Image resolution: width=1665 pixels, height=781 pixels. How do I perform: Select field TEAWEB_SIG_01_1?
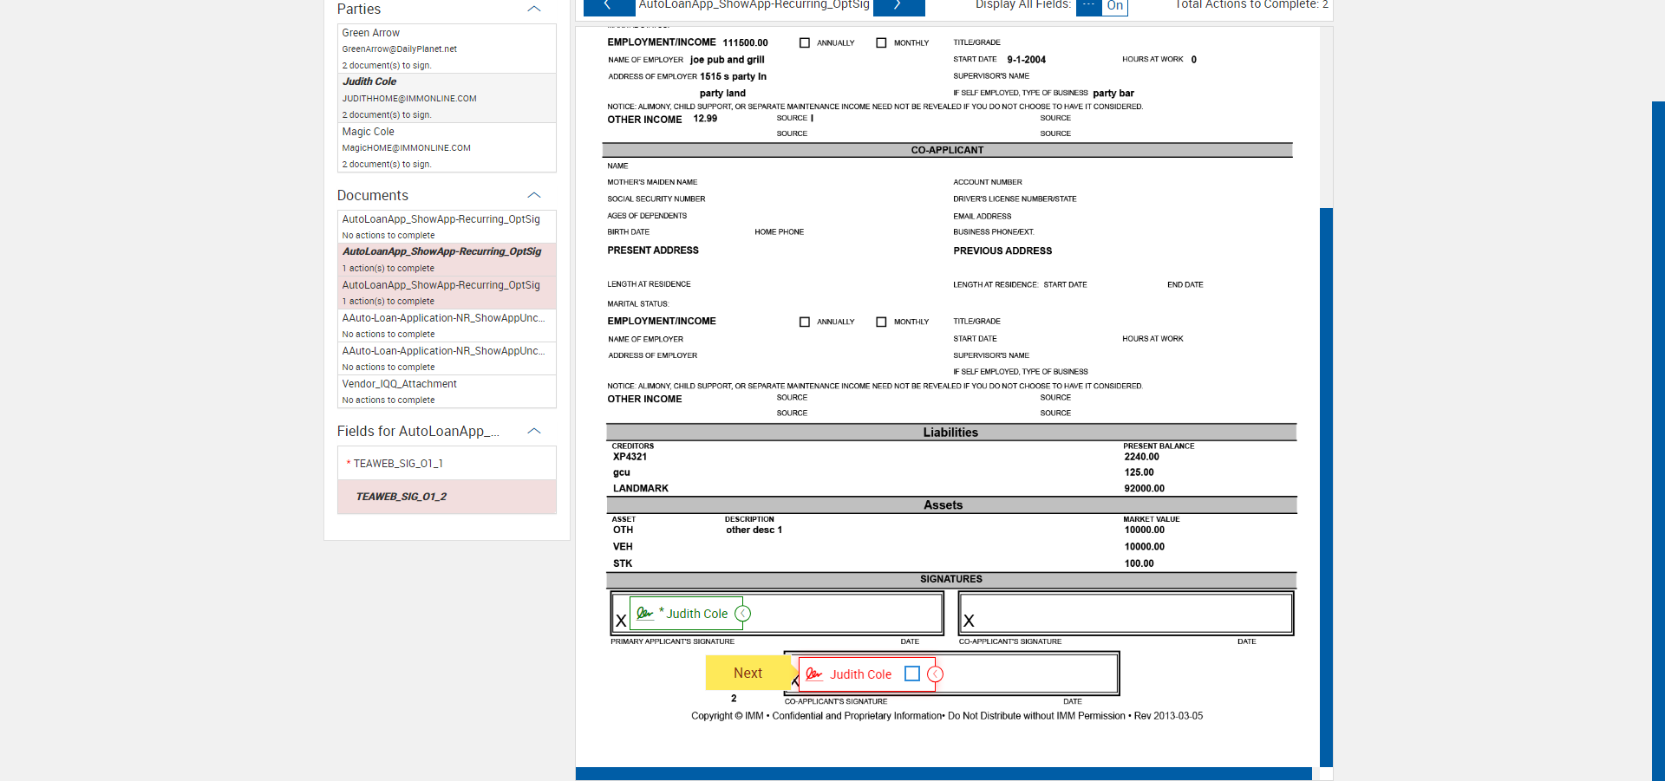coord(447,464)
